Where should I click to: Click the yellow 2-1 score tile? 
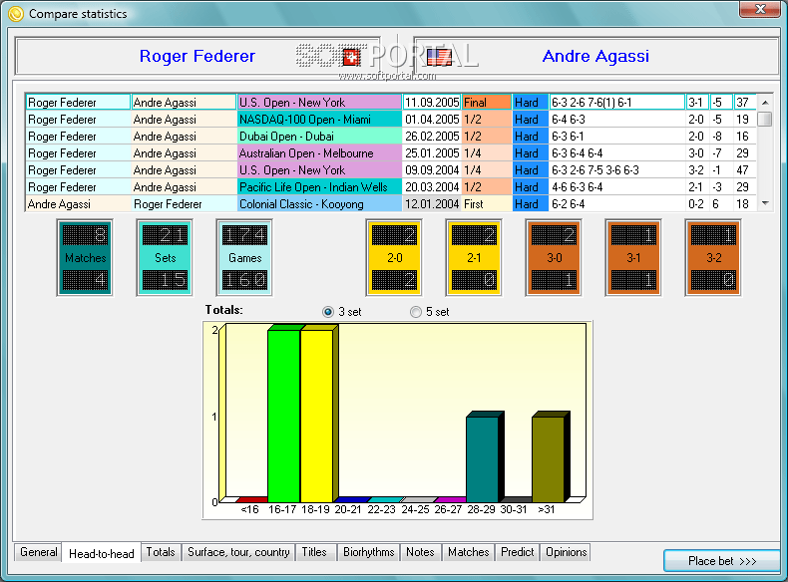tap(474, 257)
